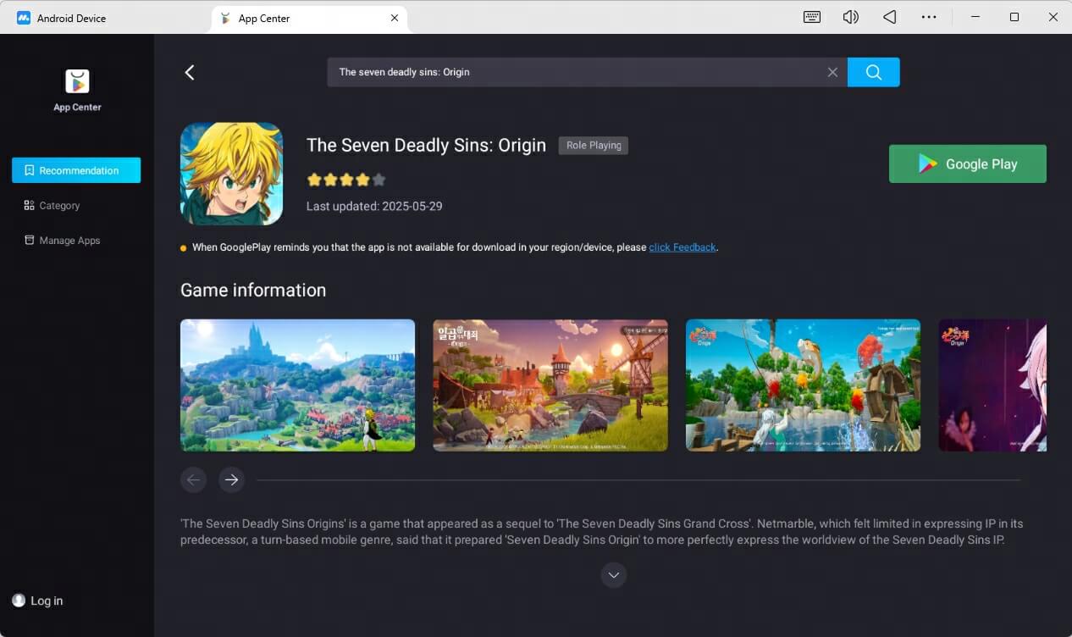Click the volume icon in the title bar

pos(850,17)
